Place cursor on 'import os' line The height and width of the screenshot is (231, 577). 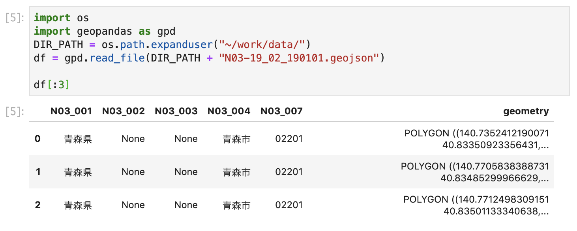[x=61, y=18]
